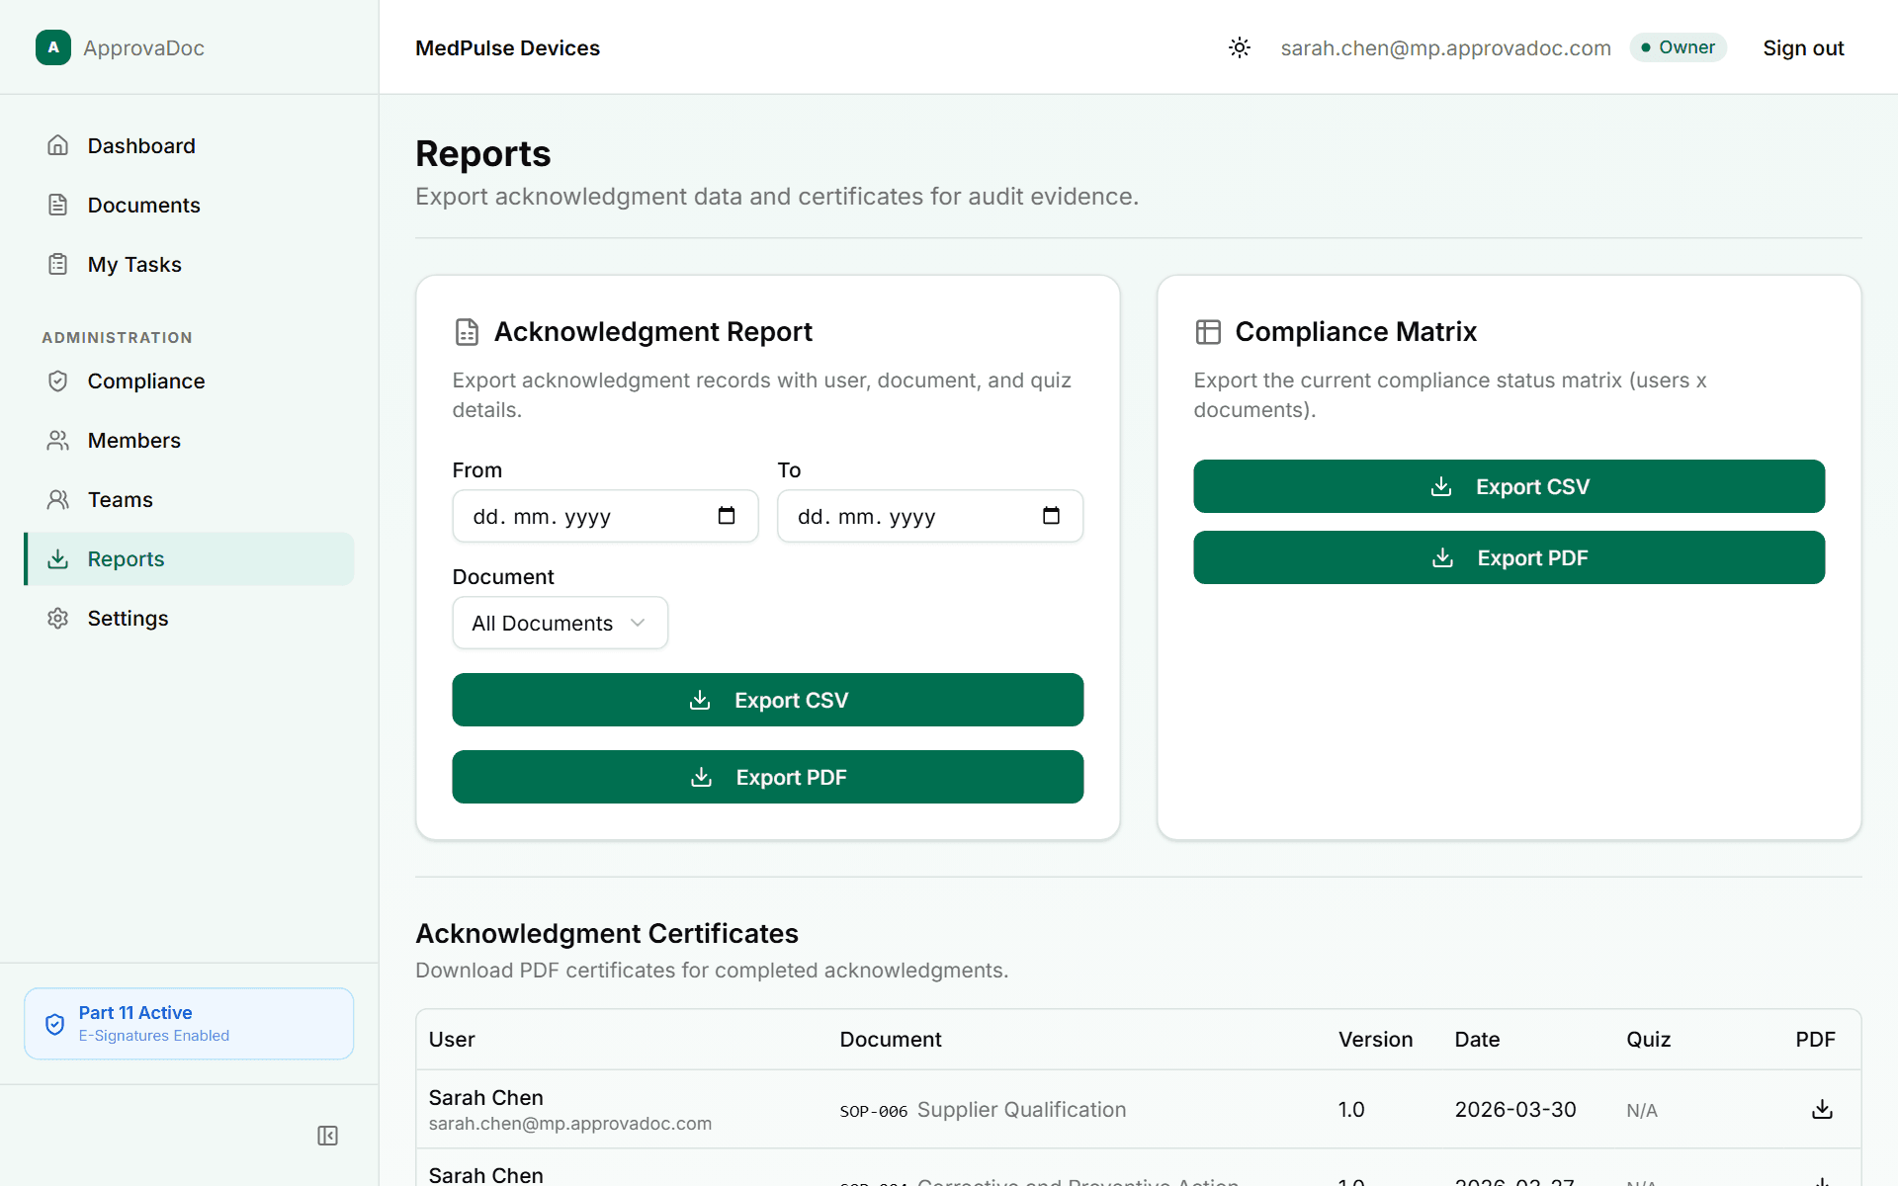Image resolution: width=1898 pixels, height=1186 pixels.
Task: Download Sarah Chen's SOP-006 certificate PDF
Action: pos(1822,1109)
